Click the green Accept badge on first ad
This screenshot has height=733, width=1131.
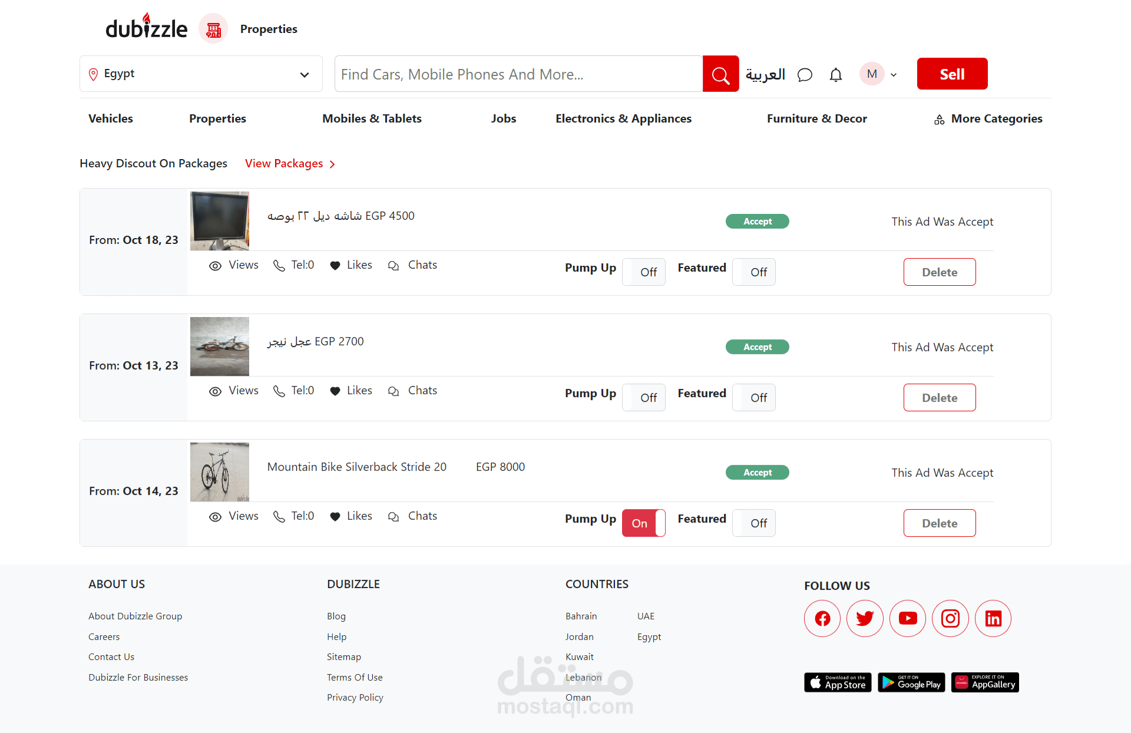tap(757, 222)
